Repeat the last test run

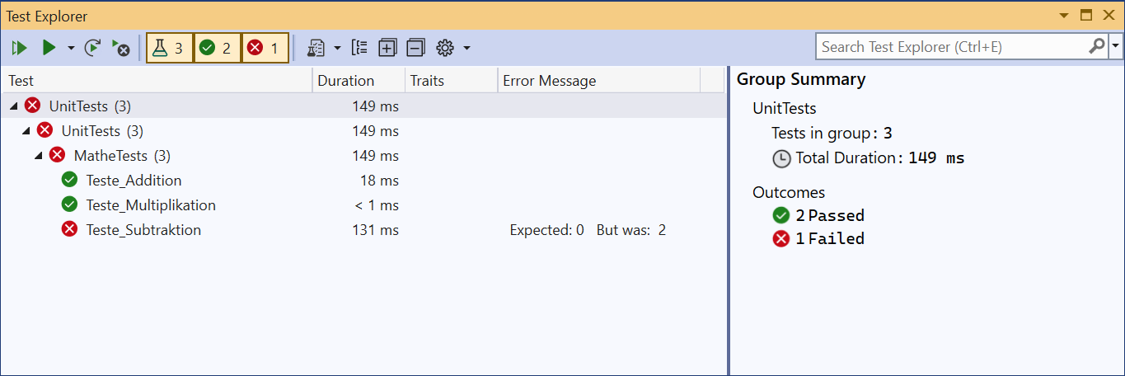(x=92, y=48)
